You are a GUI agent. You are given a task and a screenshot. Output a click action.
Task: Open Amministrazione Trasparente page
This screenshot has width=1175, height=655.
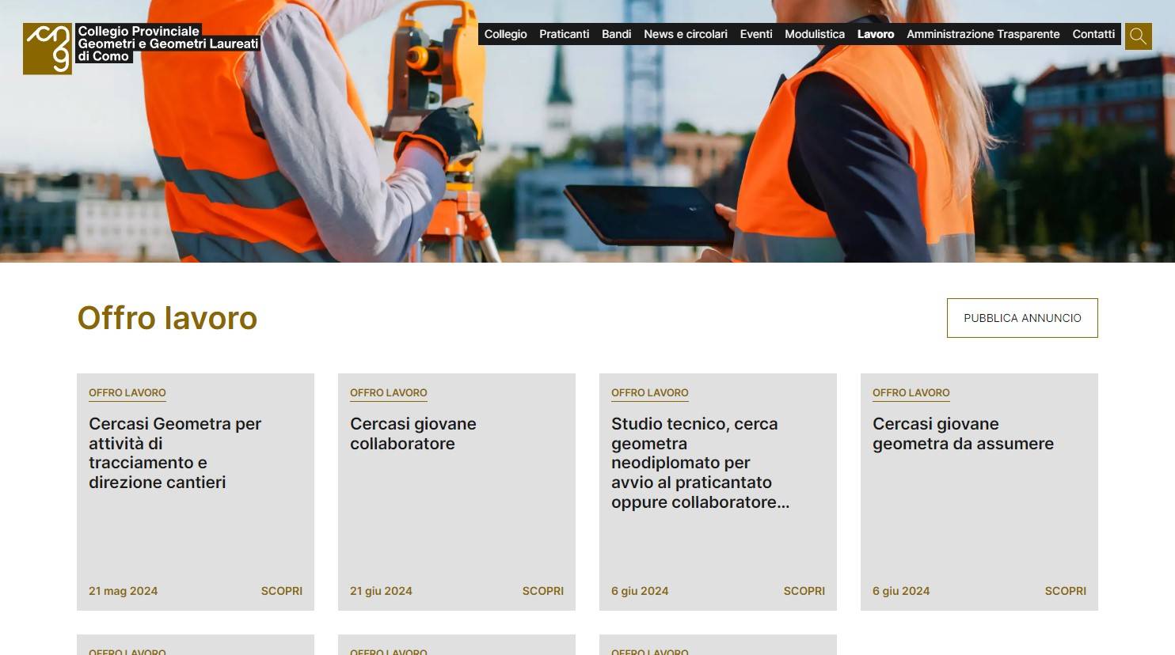[x=983, y=34]
